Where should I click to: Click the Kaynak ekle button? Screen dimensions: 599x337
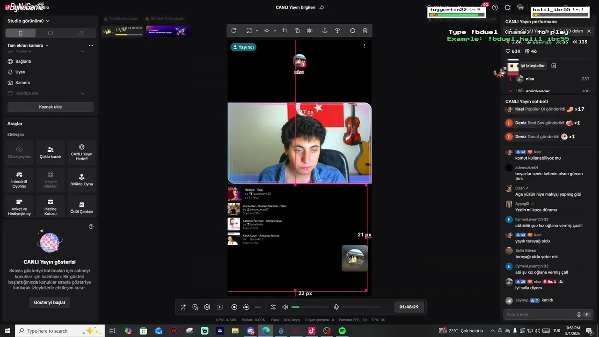[51, 107]
